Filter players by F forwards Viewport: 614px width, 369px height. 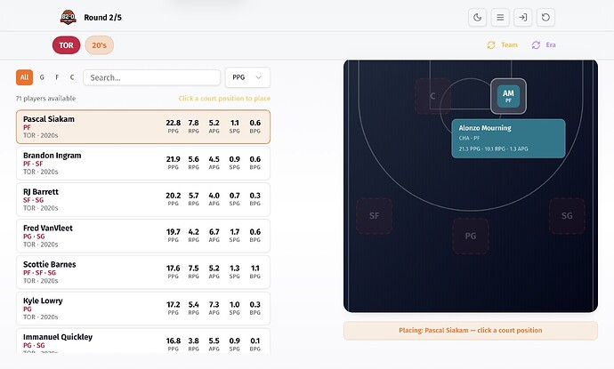click(57, 77)
